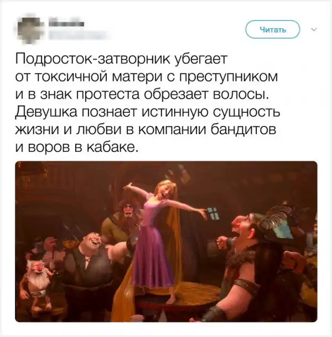Click the final line 'и воров в кабаке.'
This screenshot has width=332, height=337.
point(76,148)
